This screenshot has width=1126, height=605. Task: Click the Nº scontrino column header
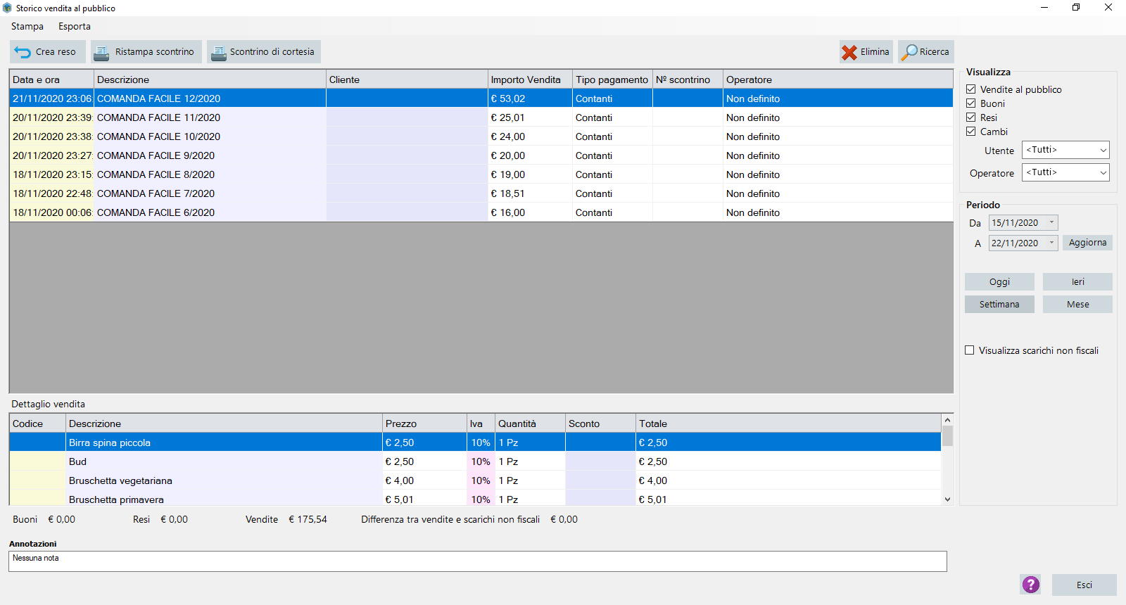tap(688, 79)
